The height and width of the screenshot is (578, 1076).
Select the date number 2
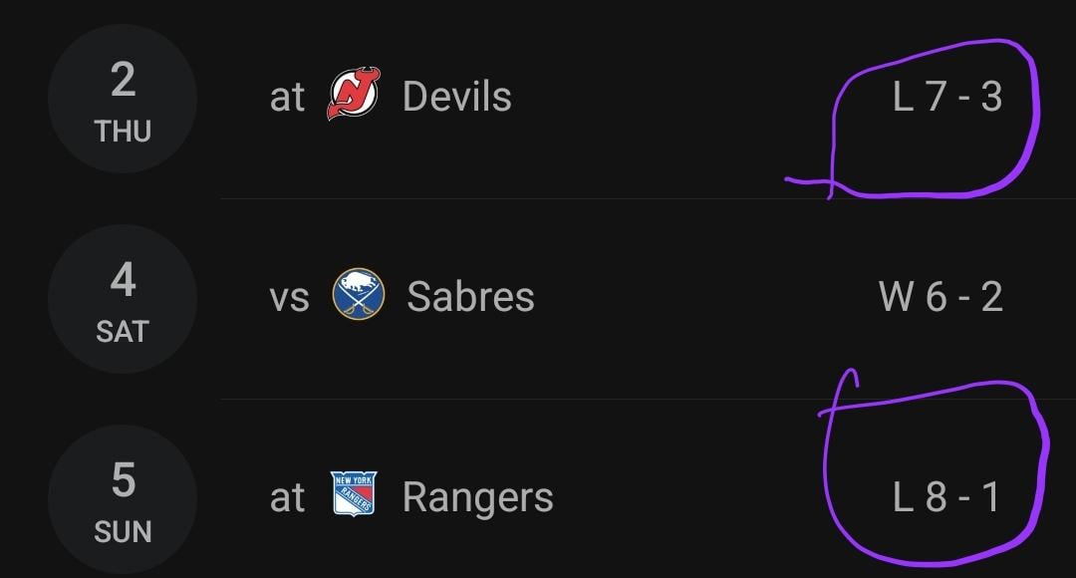click(123, 80)
